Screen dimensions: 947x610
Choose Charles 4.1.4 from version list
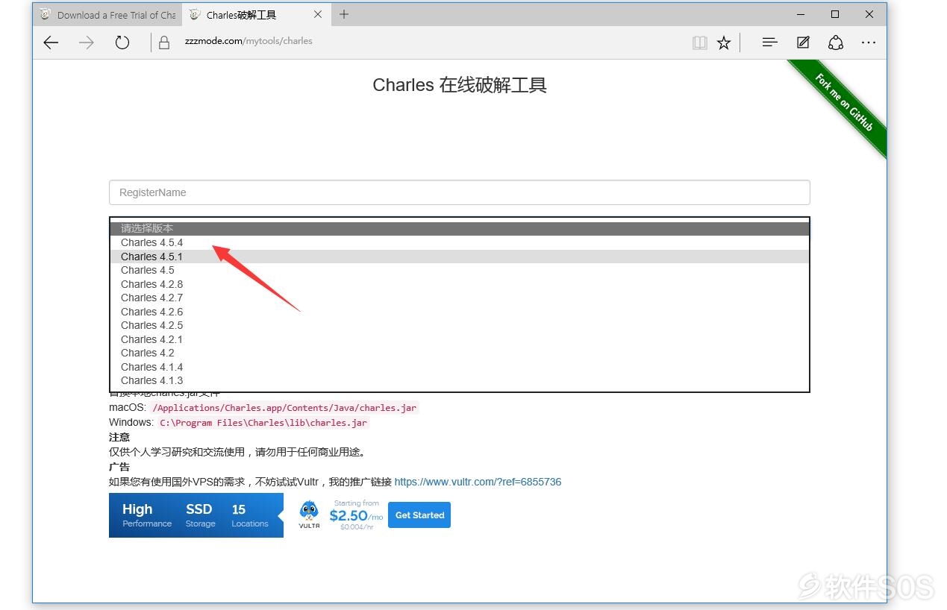pos(460,367)
